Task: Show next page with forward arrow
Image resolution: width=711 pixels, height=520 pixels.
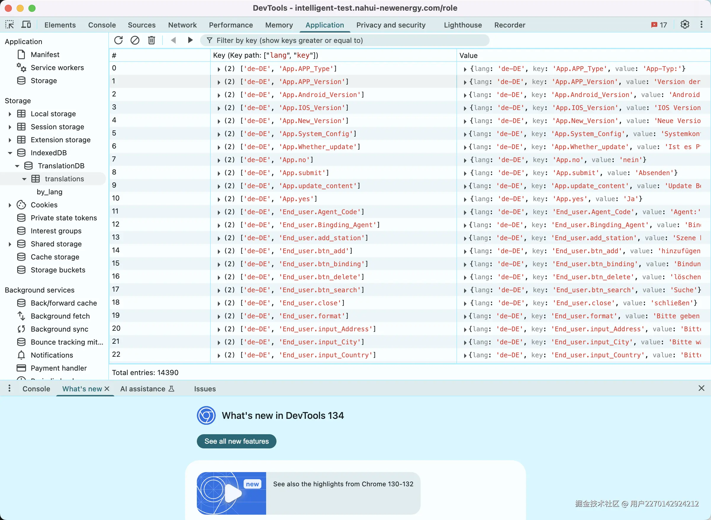Action: (190, 40)
